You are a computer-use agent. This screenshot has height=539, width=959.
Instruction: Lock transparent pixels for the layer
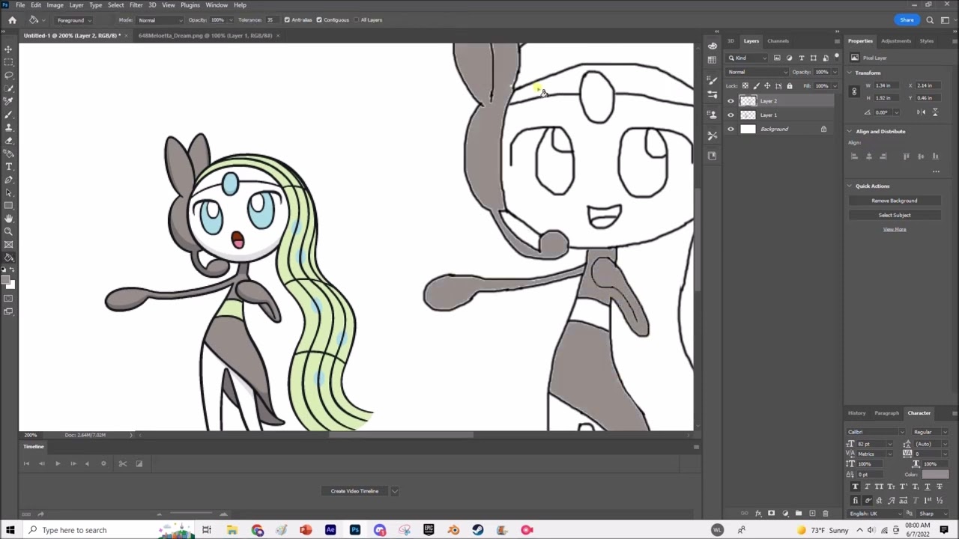[745, 86]
